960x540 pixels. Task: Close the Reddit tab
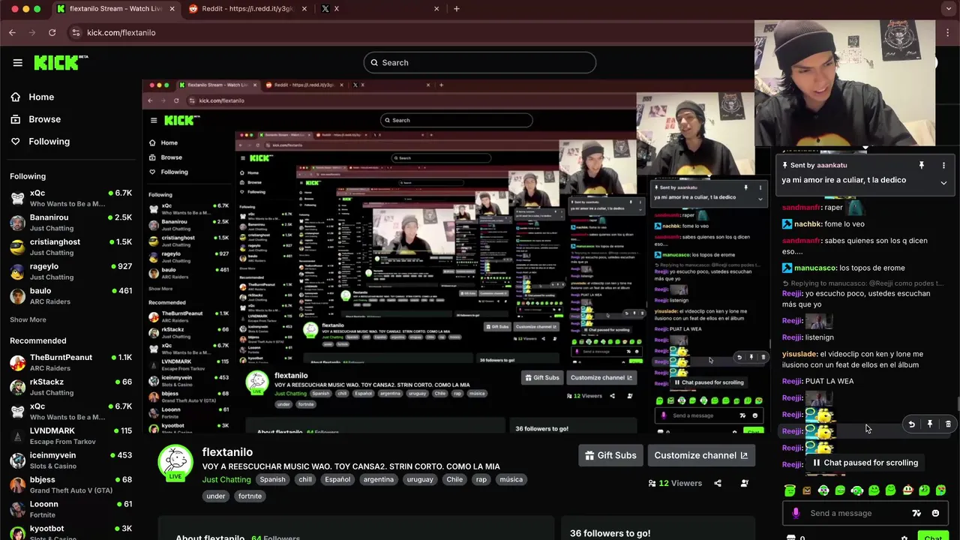point(305,9)
